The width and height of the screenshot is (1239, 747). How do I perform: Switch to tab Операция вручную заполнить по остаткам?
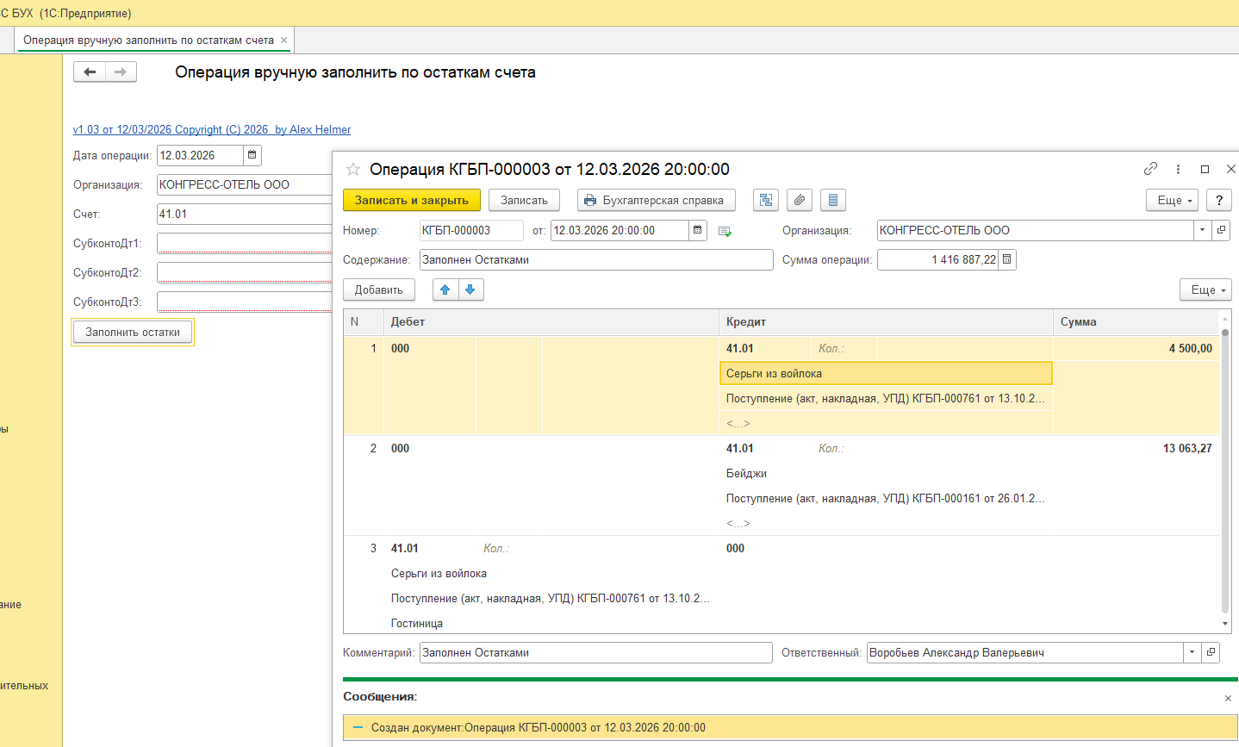148,40
